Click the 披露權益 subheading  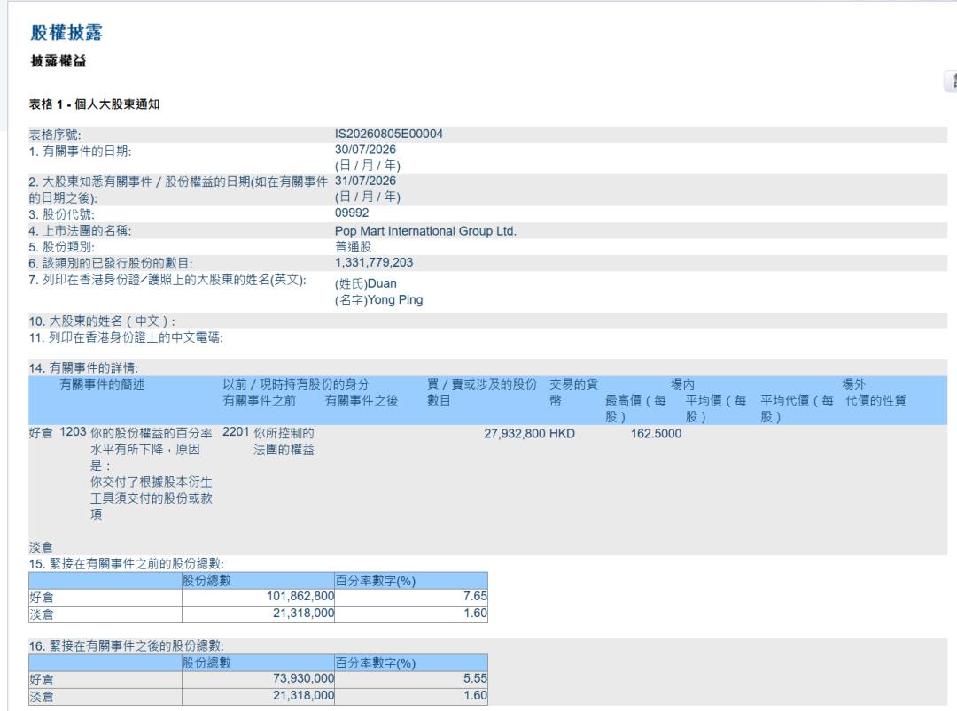(x=58, y=61)
